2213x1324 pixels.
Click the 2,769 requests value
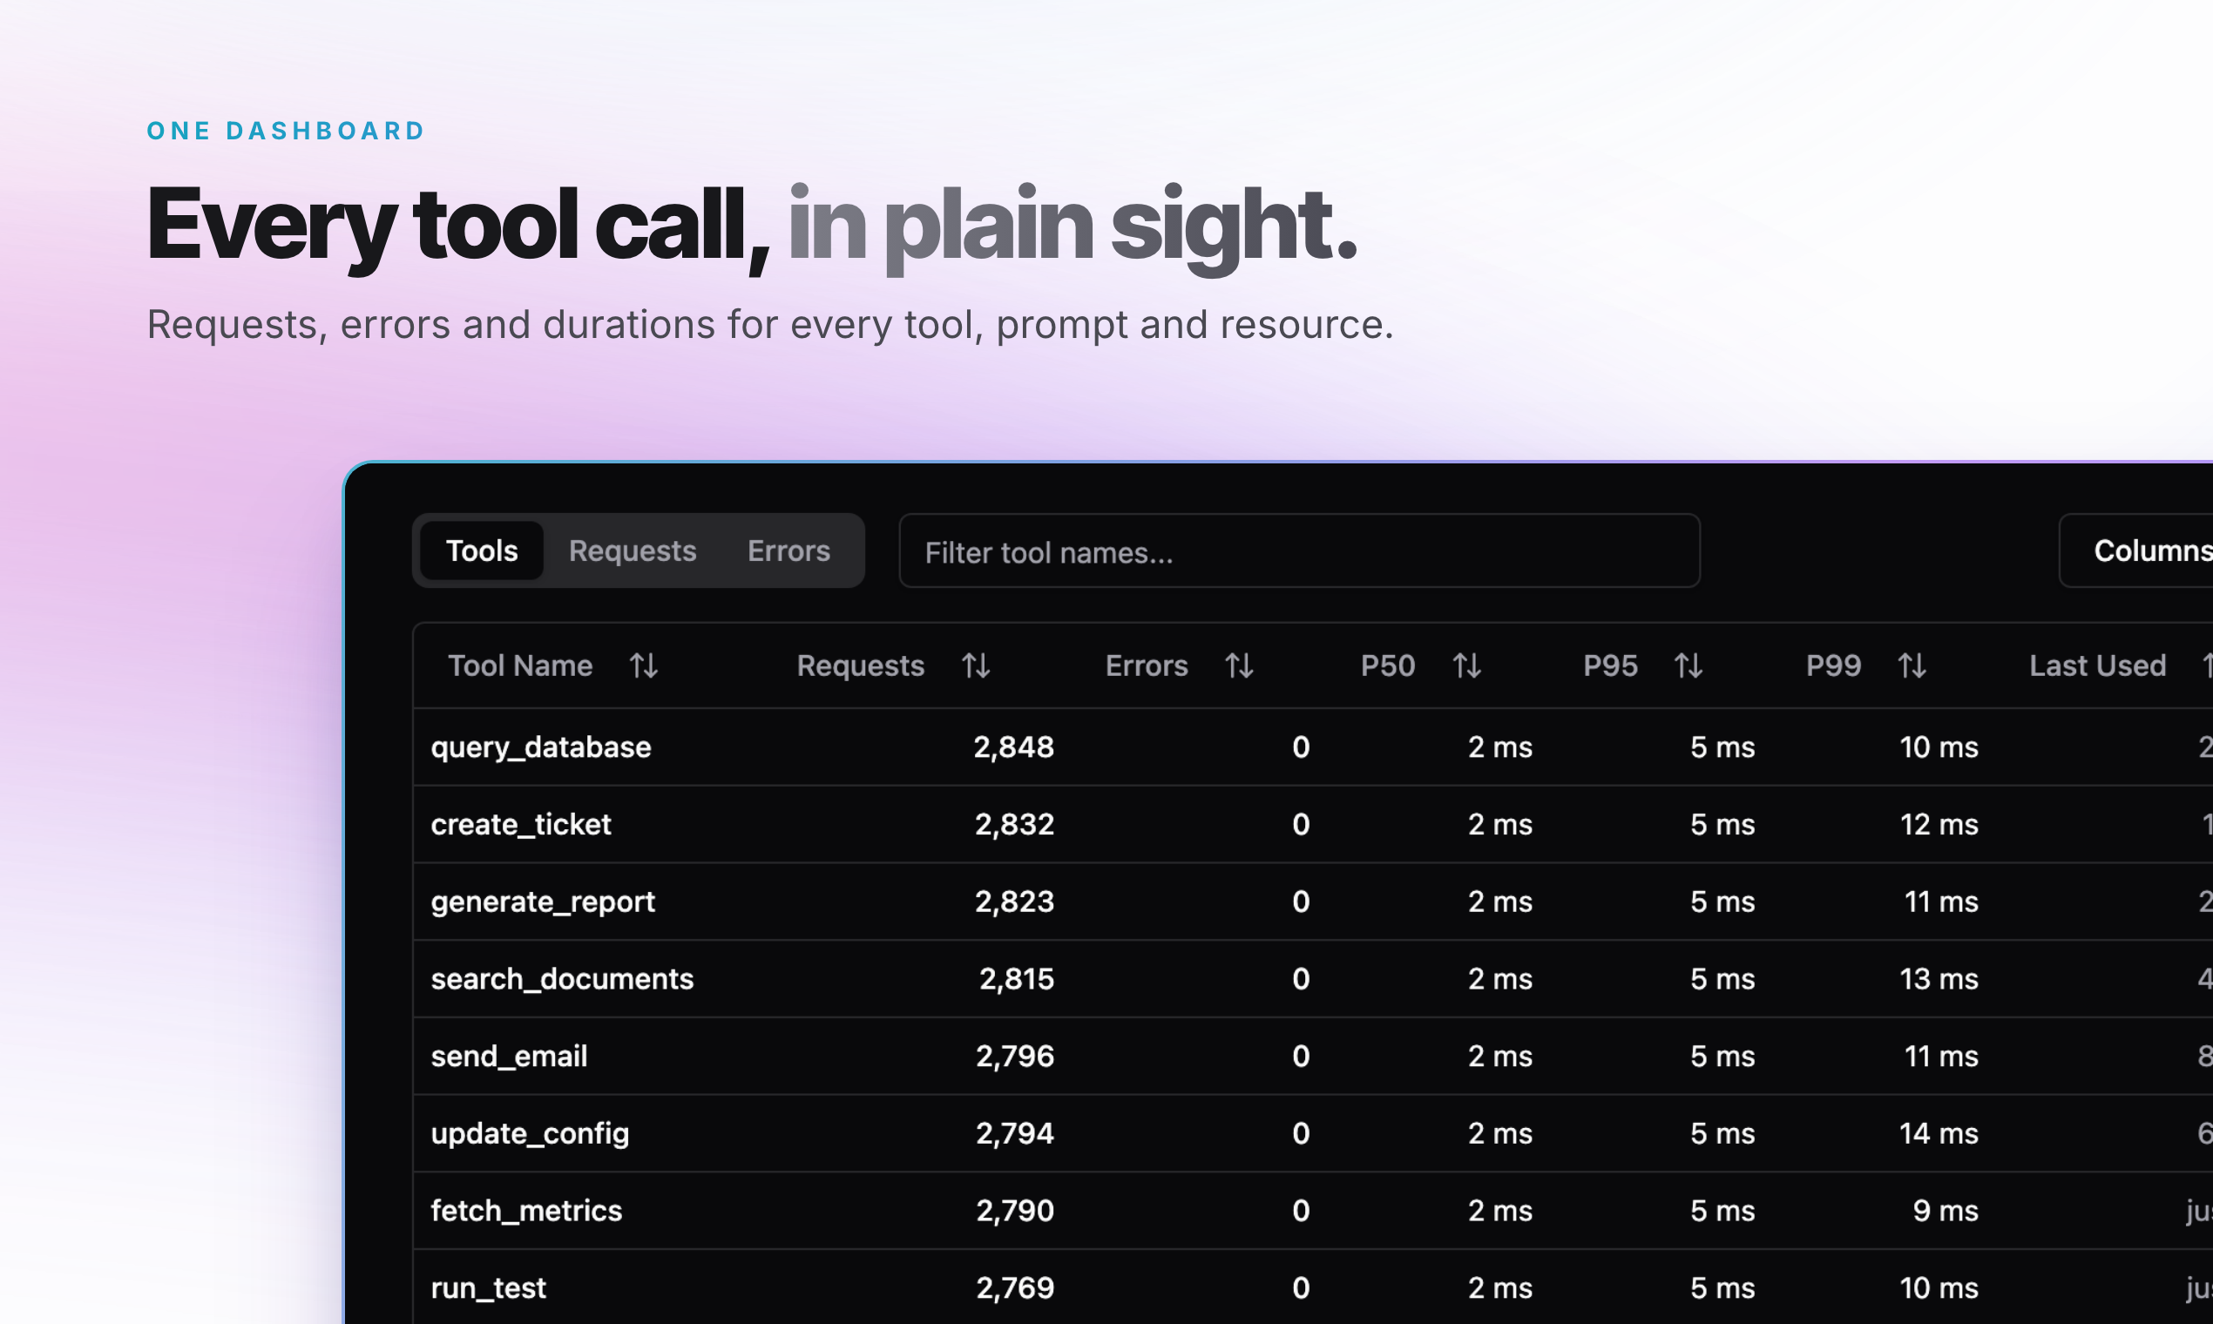1015,1288
